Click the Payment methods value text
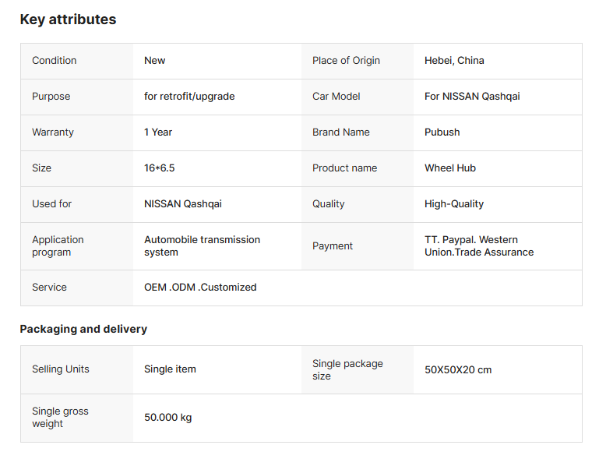This screenshot has width=599, height=452. pyautogui.click(x=479, y=246)
